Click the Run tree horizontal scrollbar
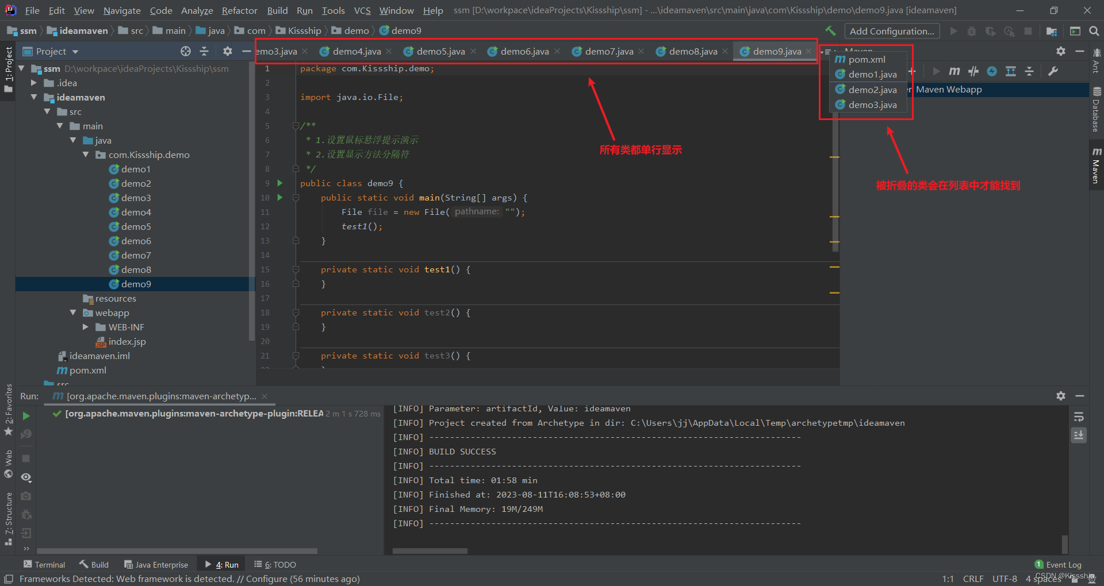 (x=177, y=550)
